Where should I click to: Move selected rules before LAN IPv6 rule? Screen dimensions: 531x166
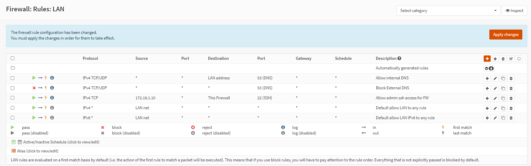[487, 118]
